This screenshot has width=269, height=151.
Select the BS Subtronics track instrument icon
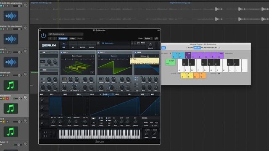point(11,109)
